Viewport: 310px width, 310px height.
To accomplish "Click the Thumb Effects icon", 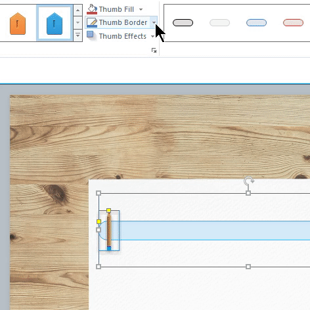I will point(91,35).
